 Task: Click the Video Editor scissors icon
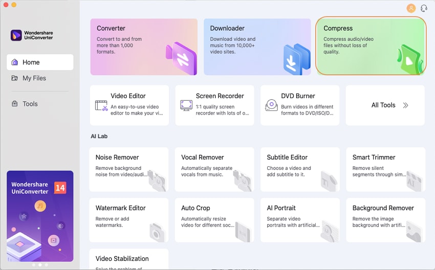point(101,106)
